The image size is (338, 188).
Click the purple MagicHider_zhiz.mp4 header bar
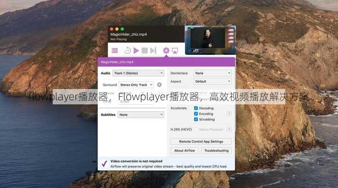click(166, 62)
